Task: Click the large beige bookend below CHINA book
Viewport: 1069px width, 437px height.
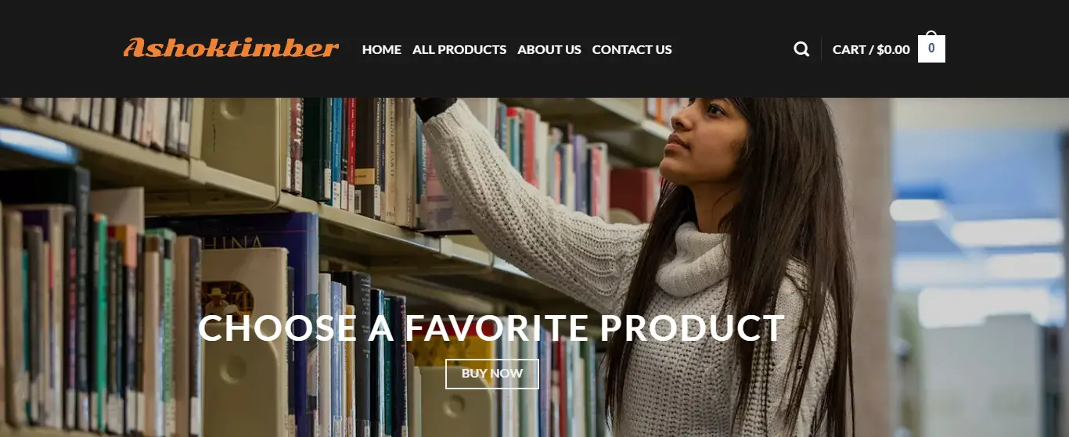Action: pyautogui.click(x=244, y=344)
